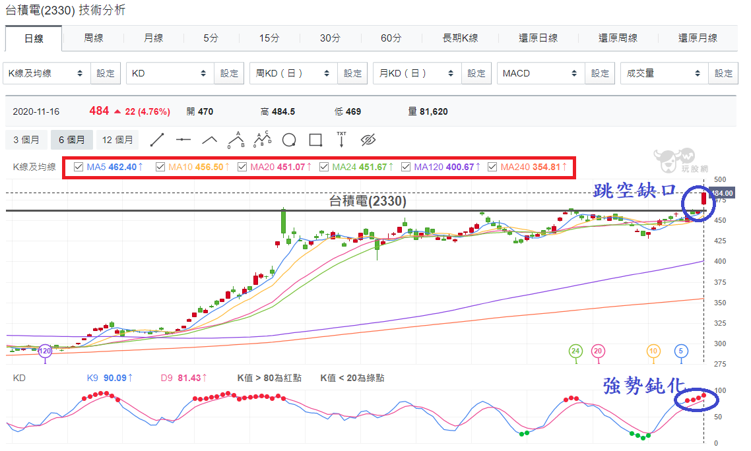Click the 484.00 price label on axis
The height and width of the screenshot is (451, 751).
click(x=722, y=193)
